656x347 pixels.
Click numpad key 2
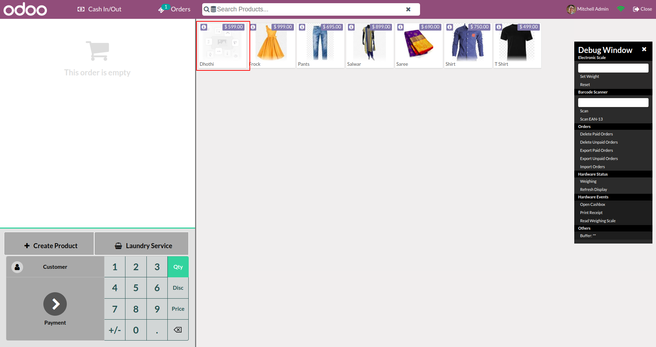click(136, 267)
